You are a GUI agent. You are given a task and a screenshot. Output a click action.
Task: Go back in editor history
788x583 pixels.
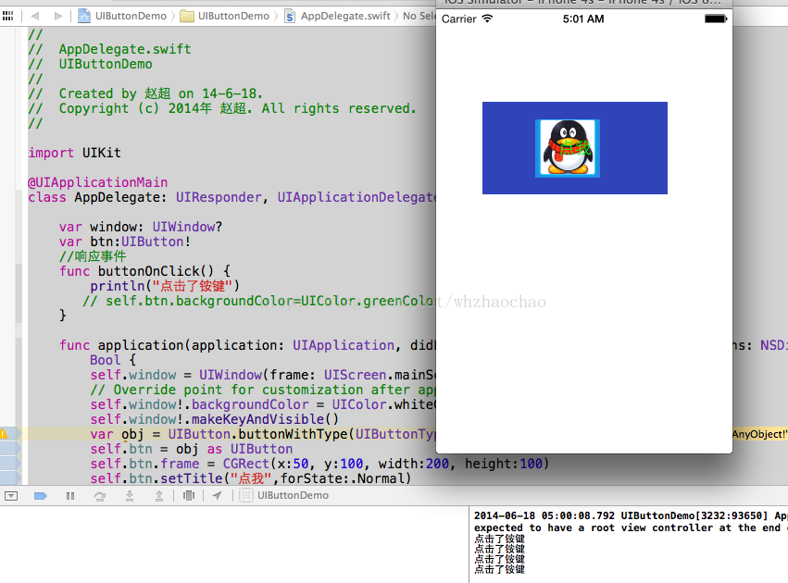(x=34, y=16)
